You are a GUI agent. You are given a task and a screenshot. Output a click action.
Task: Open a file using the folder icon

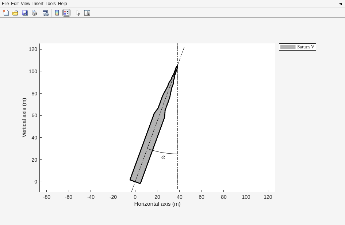click(x=15, y=13)
